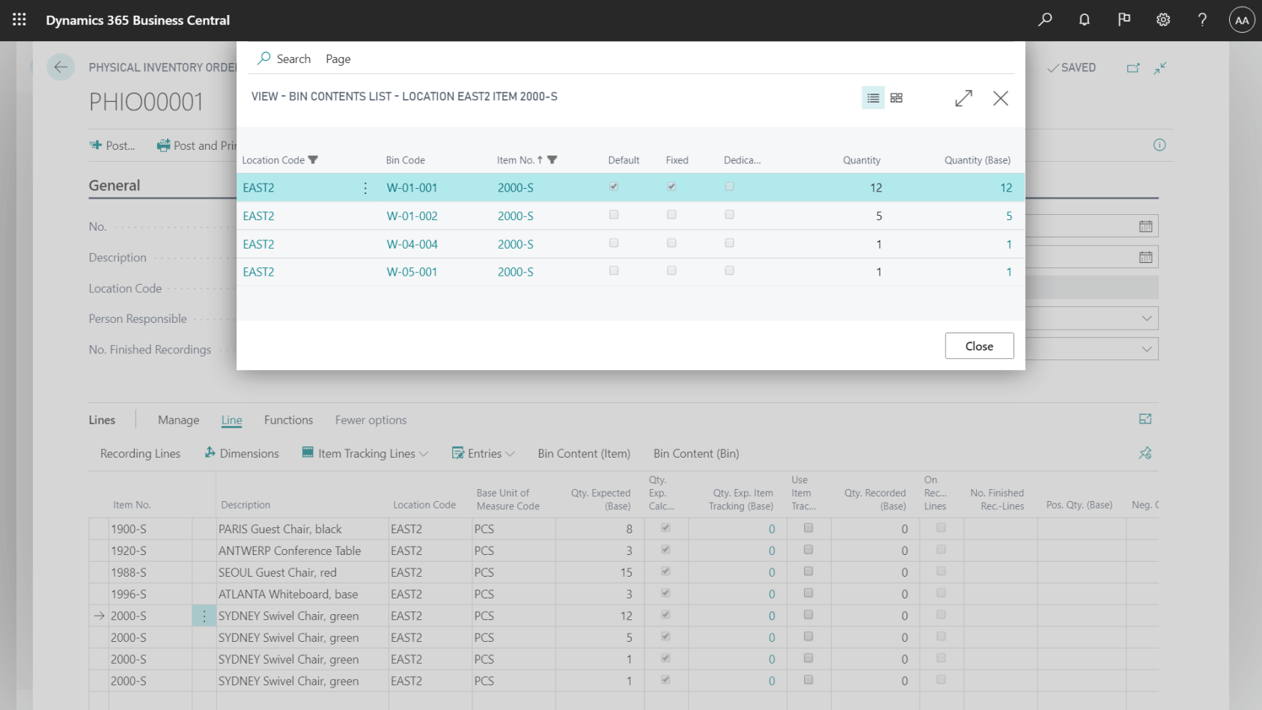Open the help question mark
This screenshot has height=710, width=1262.
(x=1202, y=20)
